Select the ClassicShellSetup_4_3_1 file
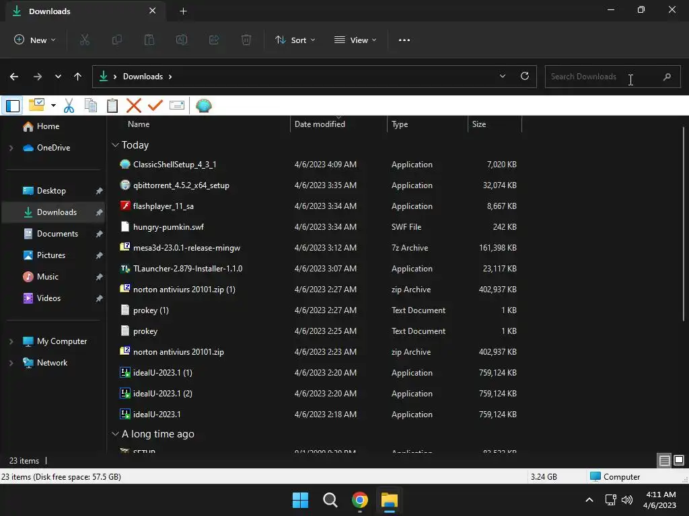 click(174, 165)
